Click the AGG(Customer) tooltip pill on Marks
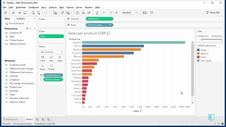226x127 pixels. (x=53, y=79)
